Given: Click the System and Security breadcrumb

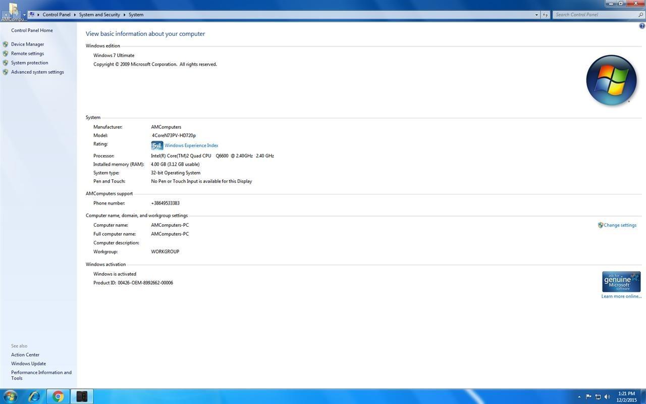Looking at the screenshot, I should click(x=99, y=15).
